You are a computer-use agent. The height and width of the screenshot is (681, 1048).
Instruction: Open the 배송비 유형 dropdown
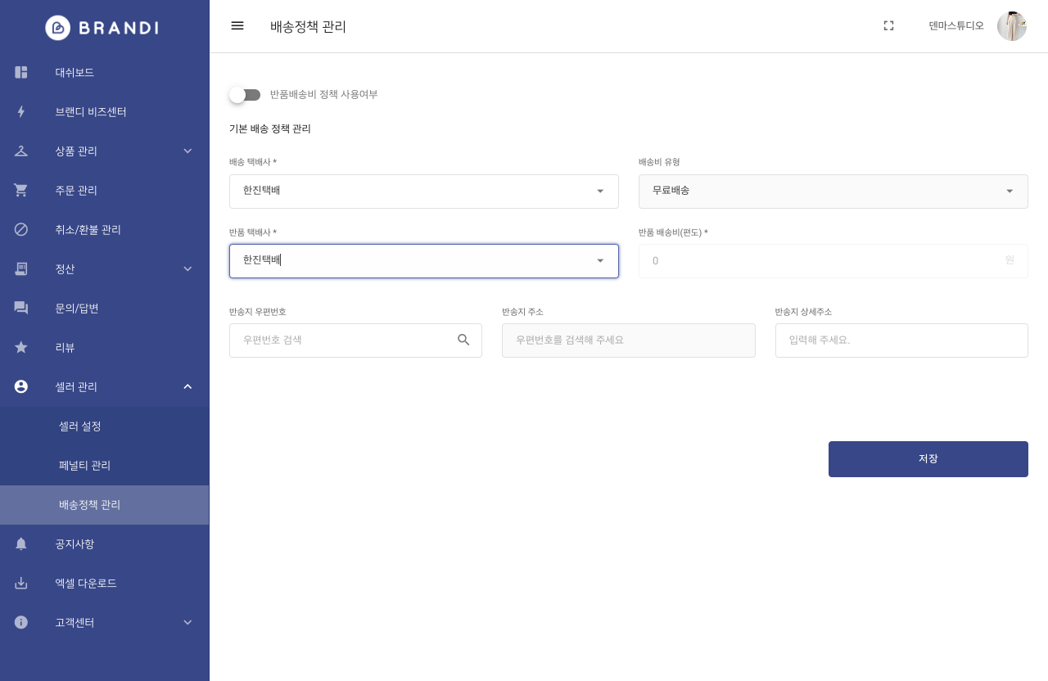coord(833,191)
